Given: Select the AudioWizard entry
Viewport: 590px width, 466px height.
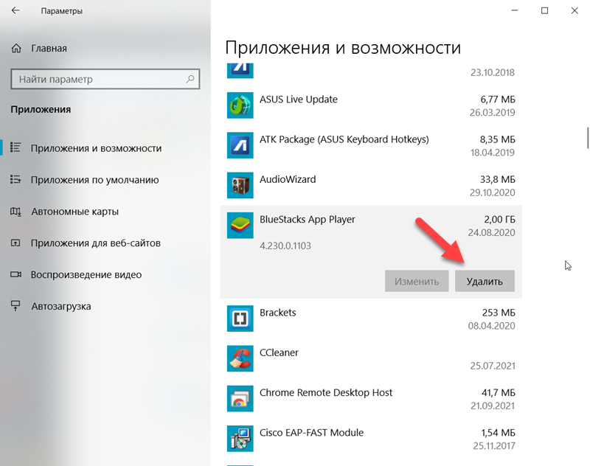Looking at the screenshot, I should 371,185.
